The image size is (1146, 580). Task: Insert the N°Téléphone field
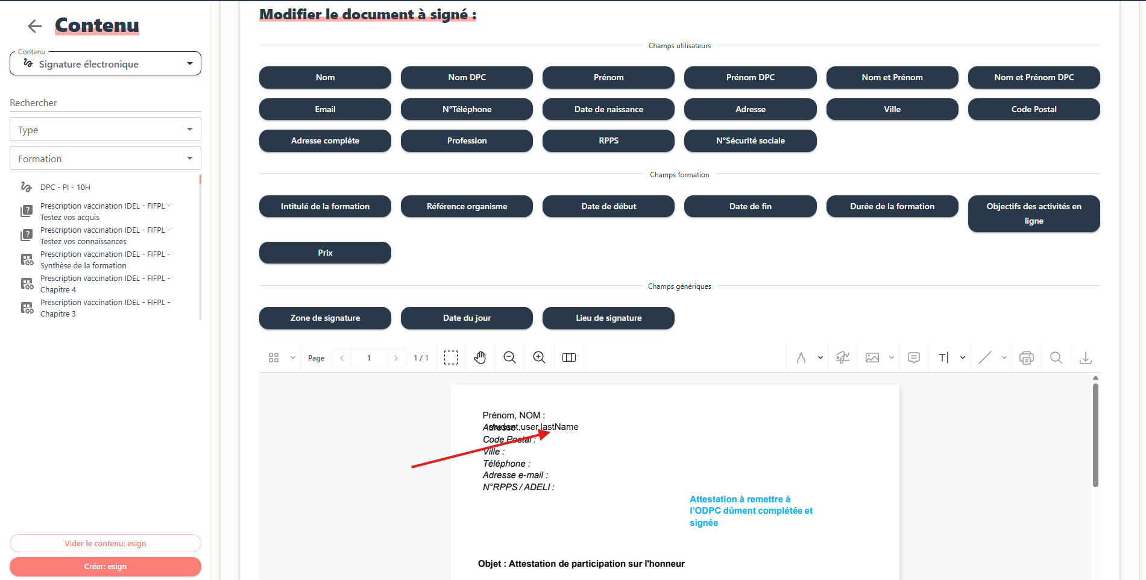[x=467, y=109]
